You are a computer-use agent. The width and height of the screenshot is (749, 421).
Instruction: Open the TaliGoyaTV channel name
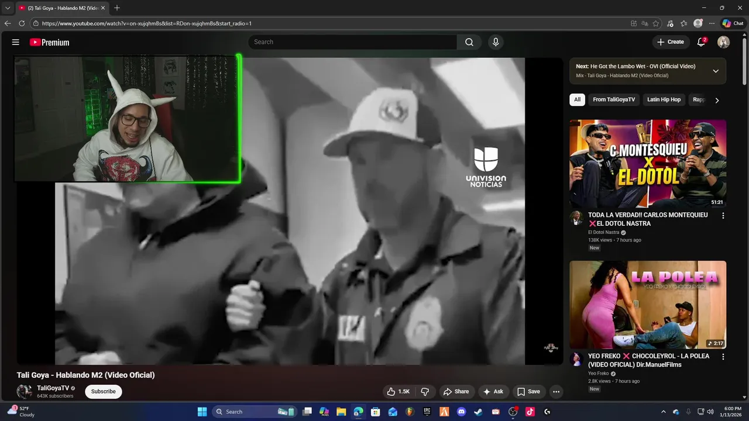[53, 388]
